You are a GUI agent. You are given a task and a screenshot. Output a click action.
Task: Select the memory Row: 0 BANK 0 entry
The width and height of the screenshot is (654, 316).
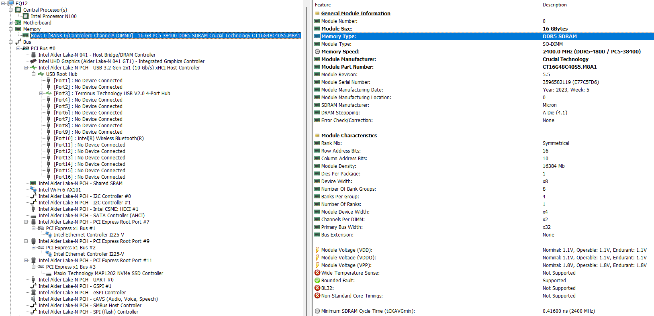click(166, 35)
